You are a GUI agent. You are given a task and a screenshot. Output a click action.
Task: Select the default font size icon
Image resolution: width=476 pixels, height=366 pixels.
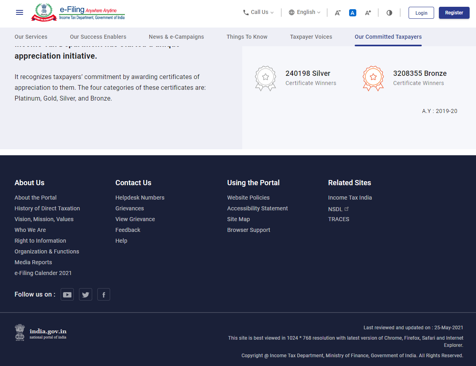coord(352,13)
